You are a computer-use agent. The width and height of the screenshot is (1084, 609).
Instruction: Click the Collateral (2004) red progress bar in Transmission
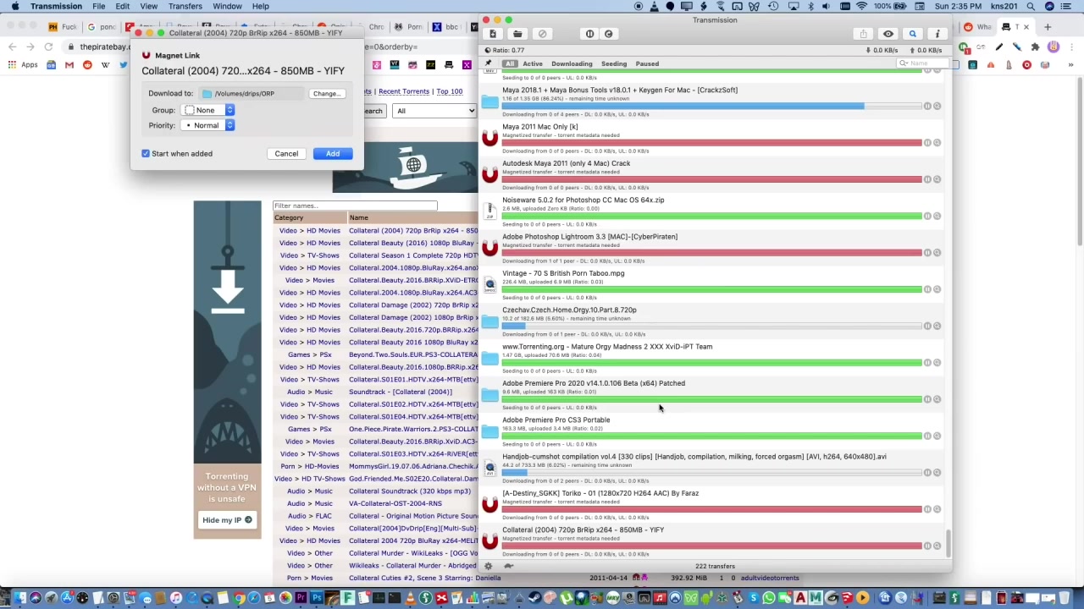711,546
